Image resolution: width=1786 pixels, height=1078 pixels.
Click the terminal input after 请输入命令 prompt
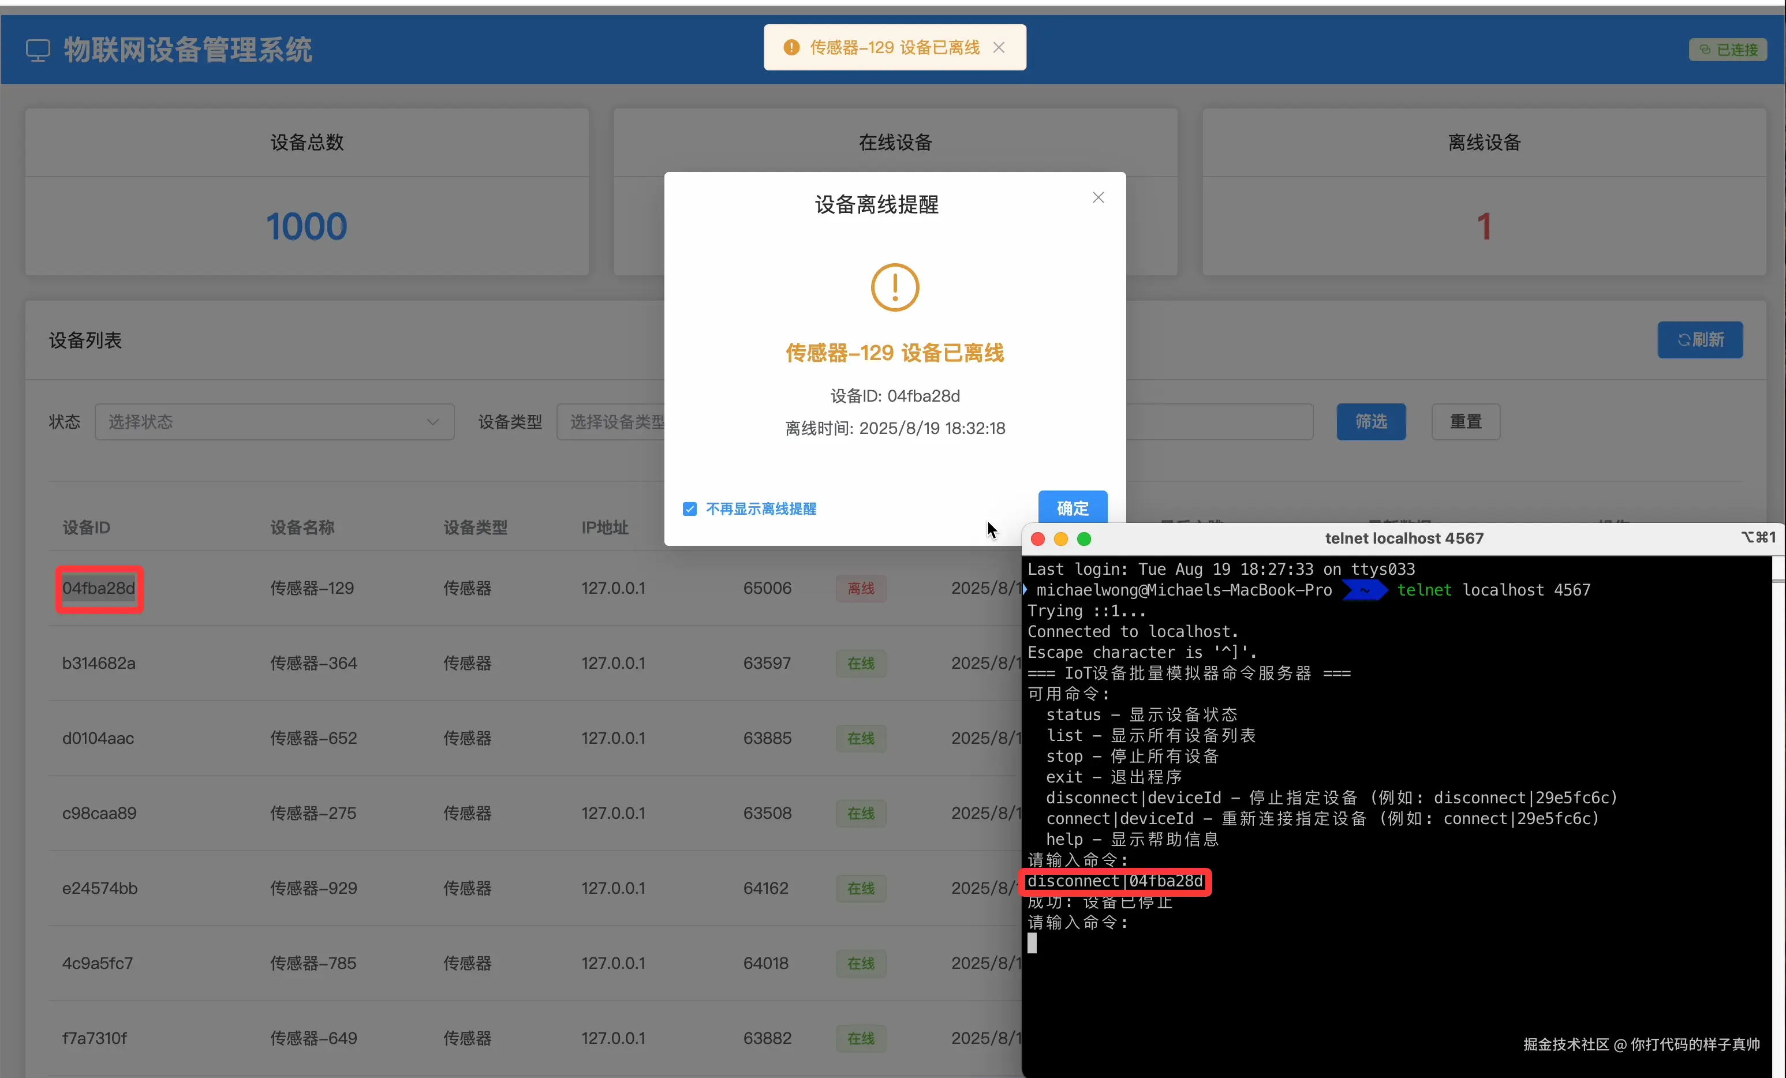1033,943
